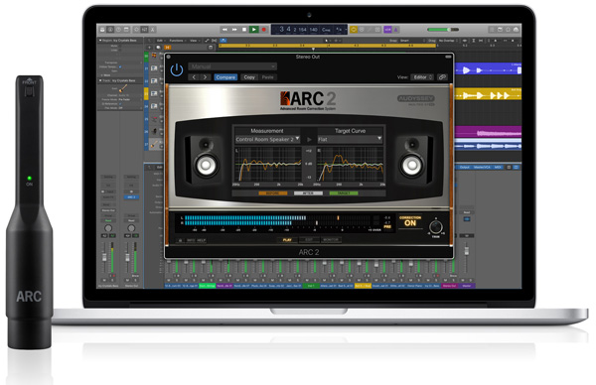Screen dimensions: 596x385
Task: Click the Rewind transport button
Action: tap(224, 30)
